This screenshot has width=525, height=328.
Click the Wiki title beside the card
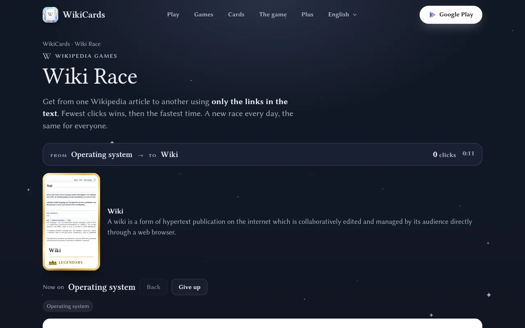pyautogui.click(x=115, y=211)
